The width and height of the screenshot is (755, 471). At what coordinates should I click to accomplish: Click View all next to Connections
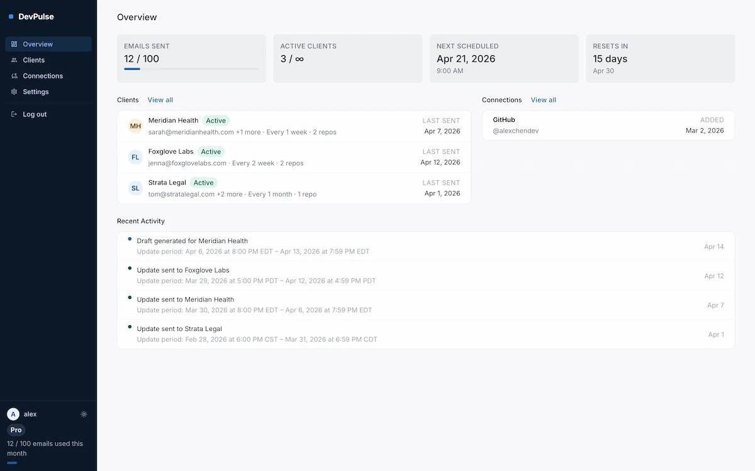(543, 100)
